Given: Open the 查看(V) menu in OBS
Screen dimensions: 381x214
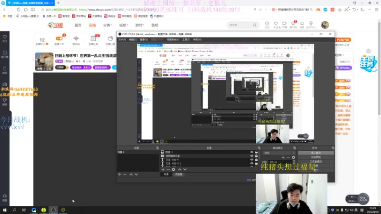Looking at the screenshot, I should click(144, 39).
